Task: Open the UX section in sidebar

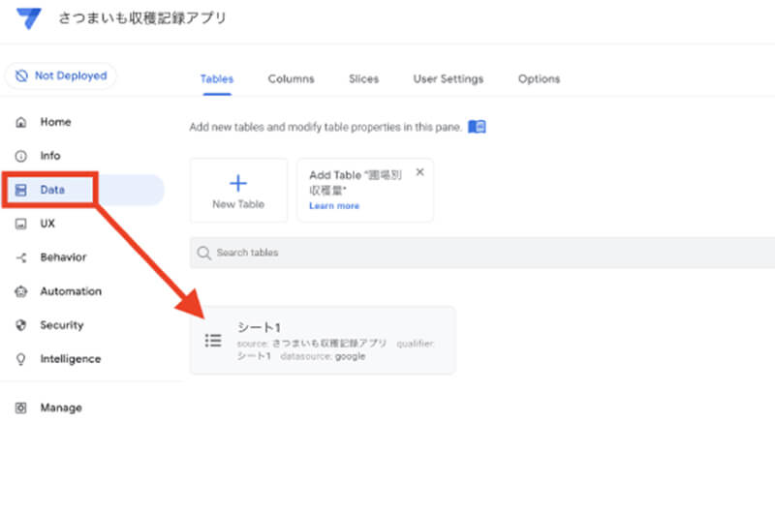Action: 47,224
